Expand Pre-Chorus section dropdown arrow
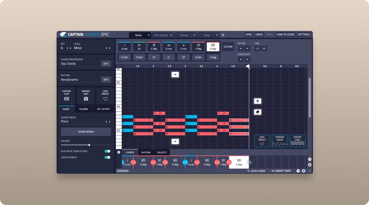Screen dimensions: 369x205 [x=171, y=35]
